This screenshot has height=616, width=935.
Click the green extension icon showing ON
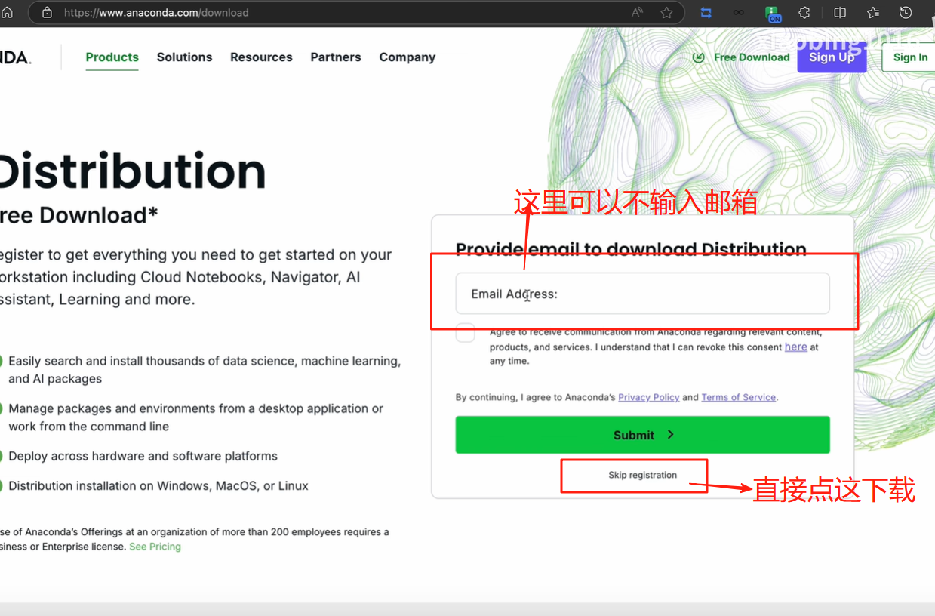coord(773,13)
